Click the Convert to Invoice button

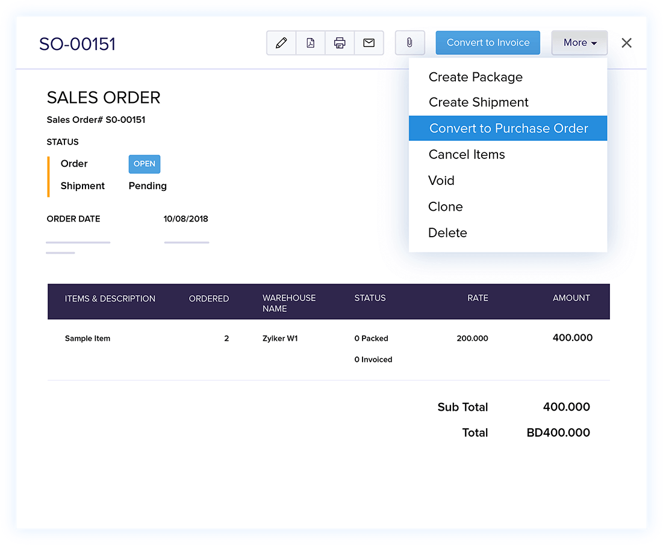point(488,43)
